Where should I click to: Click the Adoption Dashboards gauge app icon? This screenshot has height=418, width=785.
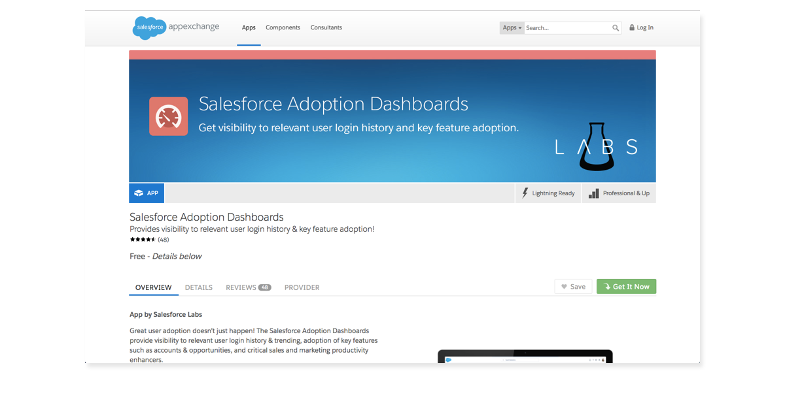pos(168,116)
